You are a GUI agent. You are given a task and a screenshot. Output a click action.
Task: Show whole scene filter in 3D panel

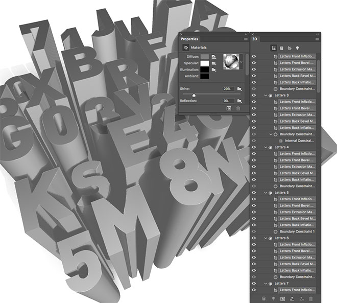274,48
